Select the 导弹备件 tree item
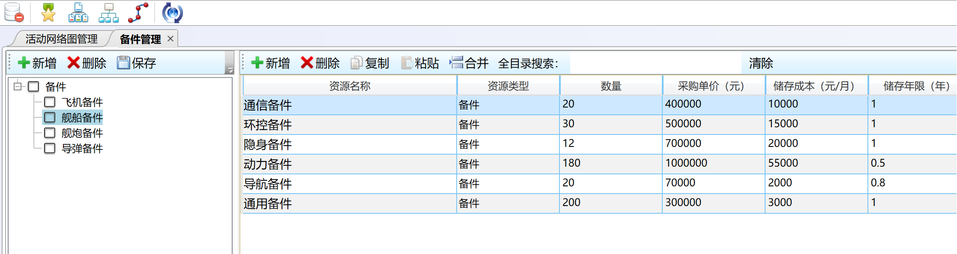 (82, 148)
